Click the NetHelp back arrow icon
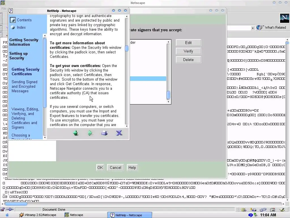Screen dimensions: 290x218 tap(76, 133)
